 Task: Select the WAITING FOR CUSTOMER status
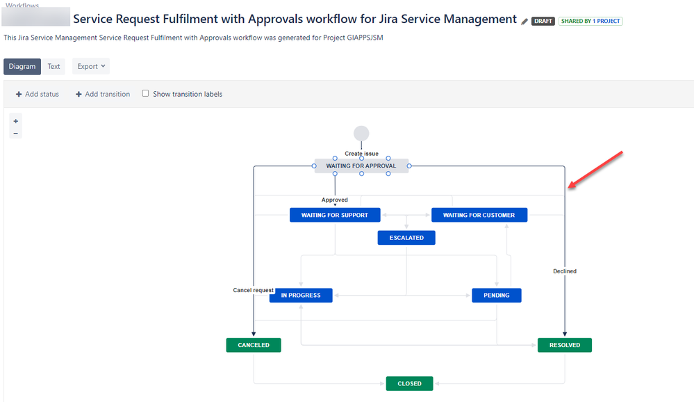click(479, 215)
